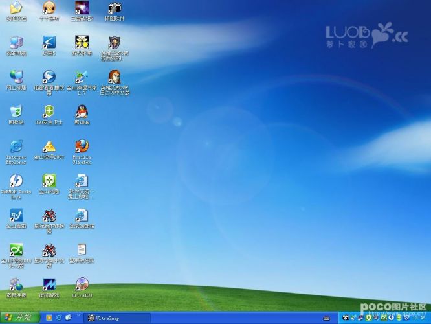Open 我的电脑 desktop icon
The width and height of the screenshot is (431, 324).
click(x=16, y=43)
